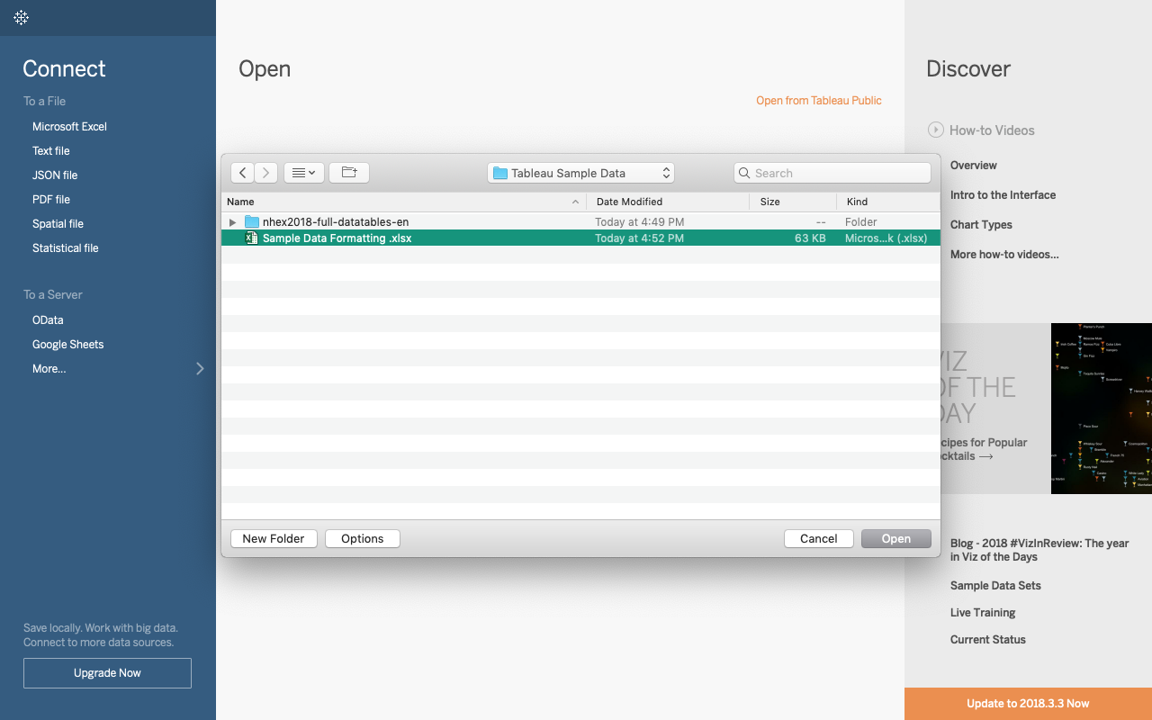The image size is (1152, 720).
Task: Open Live Training link
Action: 983,613
